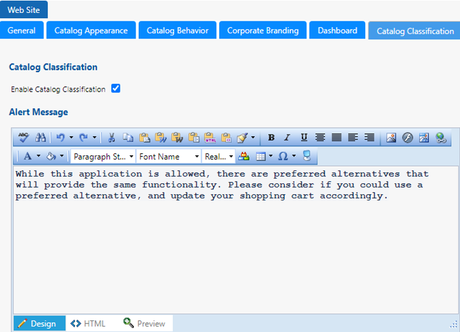Uncheck Enable Catalog Classification checkbox
Image resolution: width=460 pixels, height=332 pixels.
pos(115,89)
